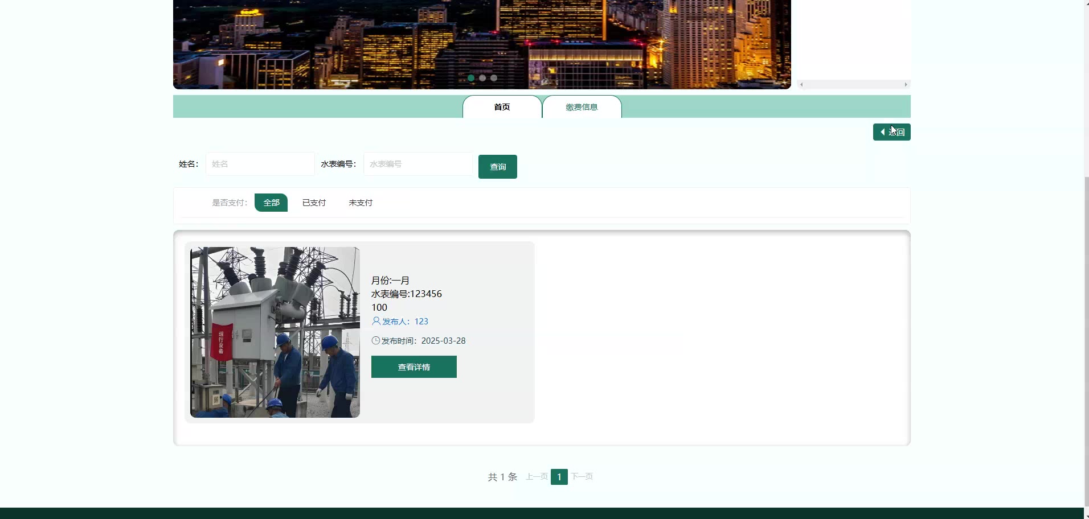Focus the 水表编号 input field
The height and width of the screenshot is (519, 1089).
(x=417, y=164)
